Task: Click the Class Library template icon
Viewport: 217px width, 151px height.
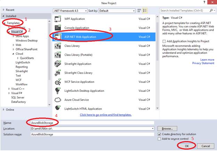Action: [58, 46]
